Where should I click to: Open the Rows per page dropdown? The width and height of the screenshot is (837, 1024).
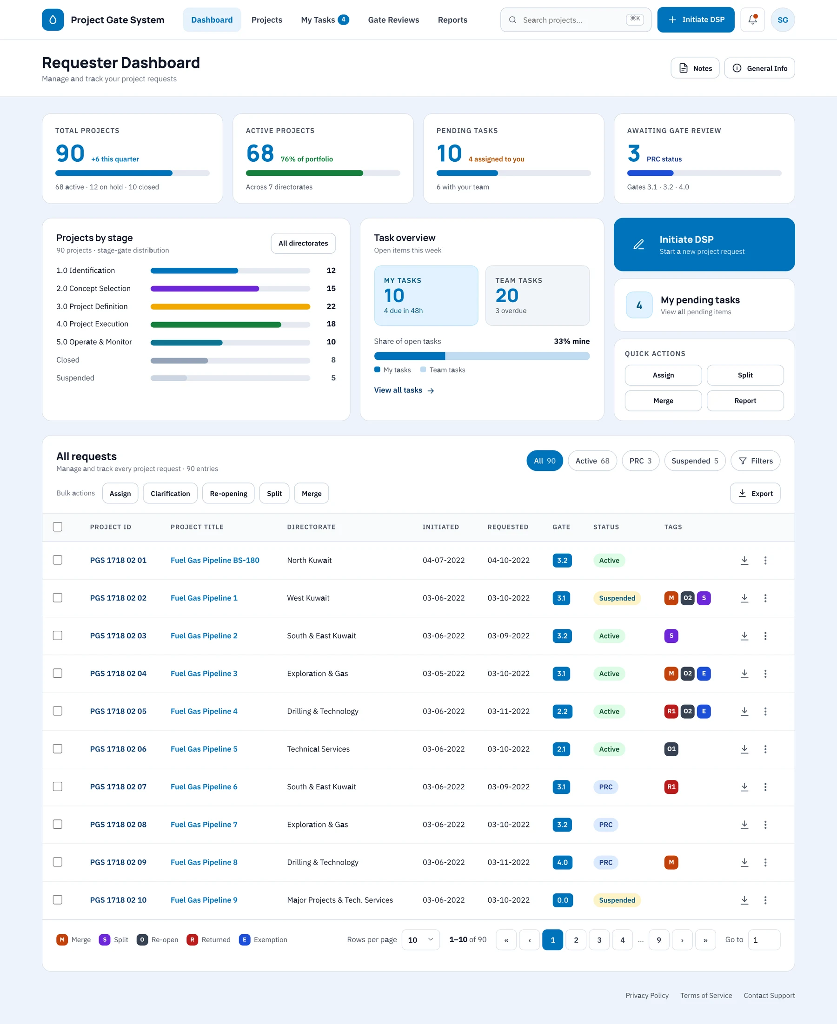coord(420,940)
